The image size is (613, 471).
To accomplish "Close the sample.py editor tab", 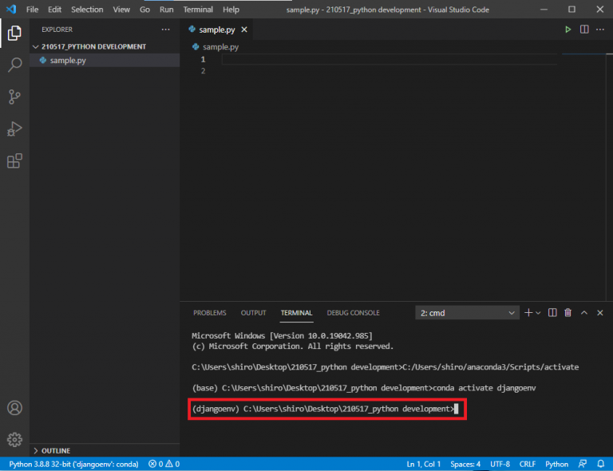I will (243, 30).
